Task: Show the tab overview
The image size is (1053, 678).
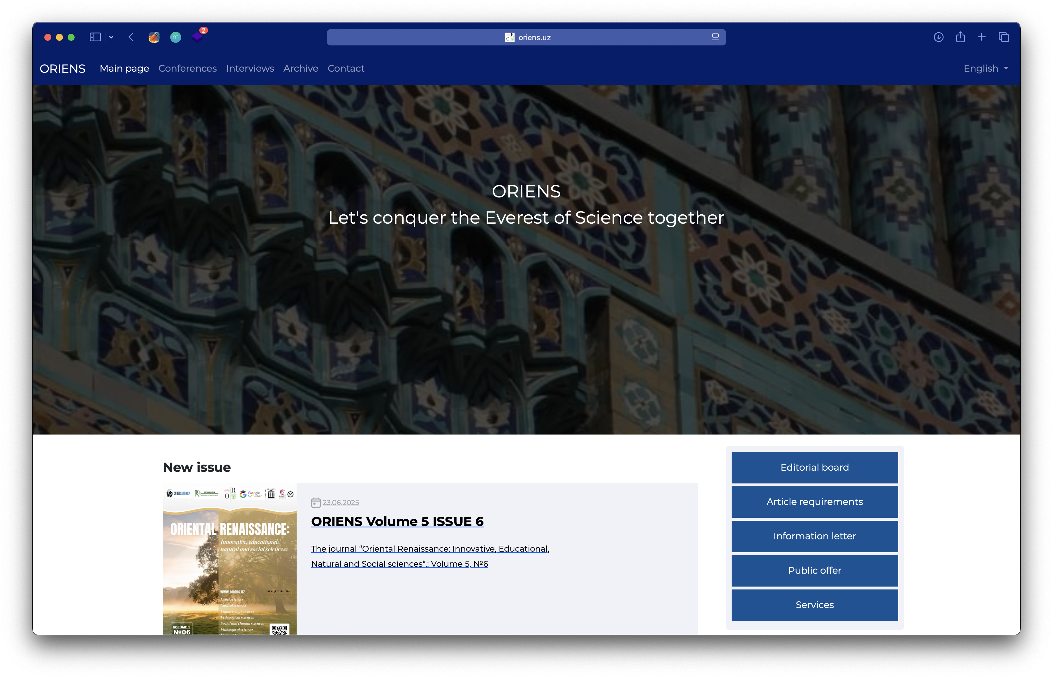Action: pyautogui.click(x=1004, y=37)
